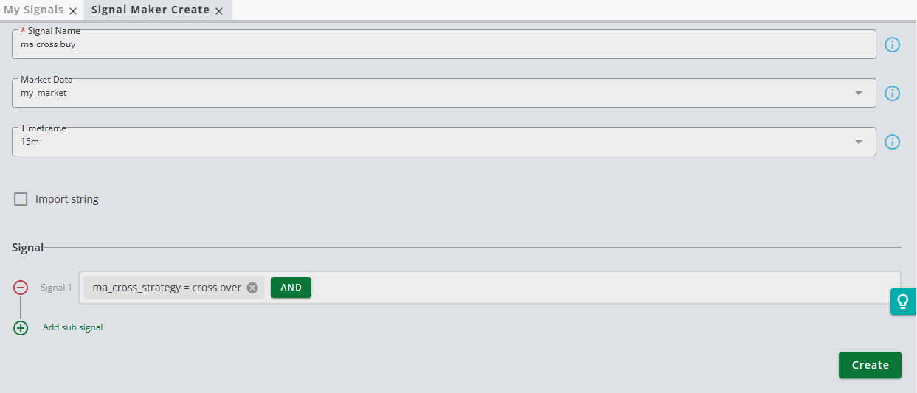
Task: Expand the Market Data dropdown arrow
Action: (x=858, y=94)
